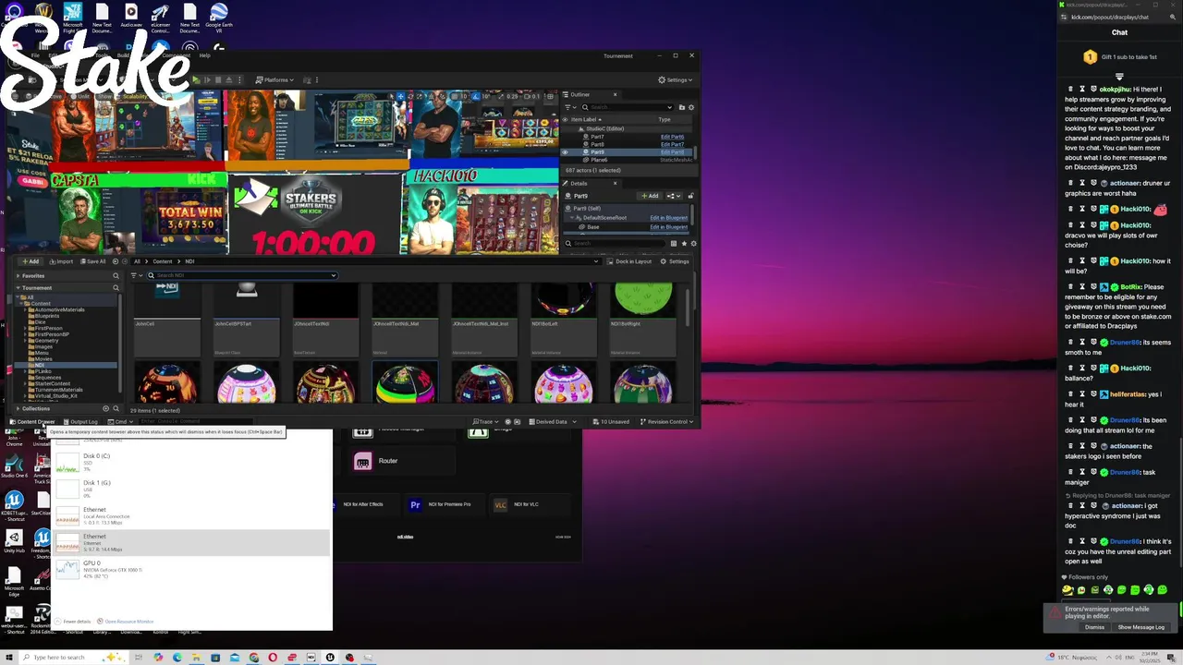The width and height of the screenshot is (1183, 665).
Task: Click Import in the Content Browser
Action: (x=61, y=261)
